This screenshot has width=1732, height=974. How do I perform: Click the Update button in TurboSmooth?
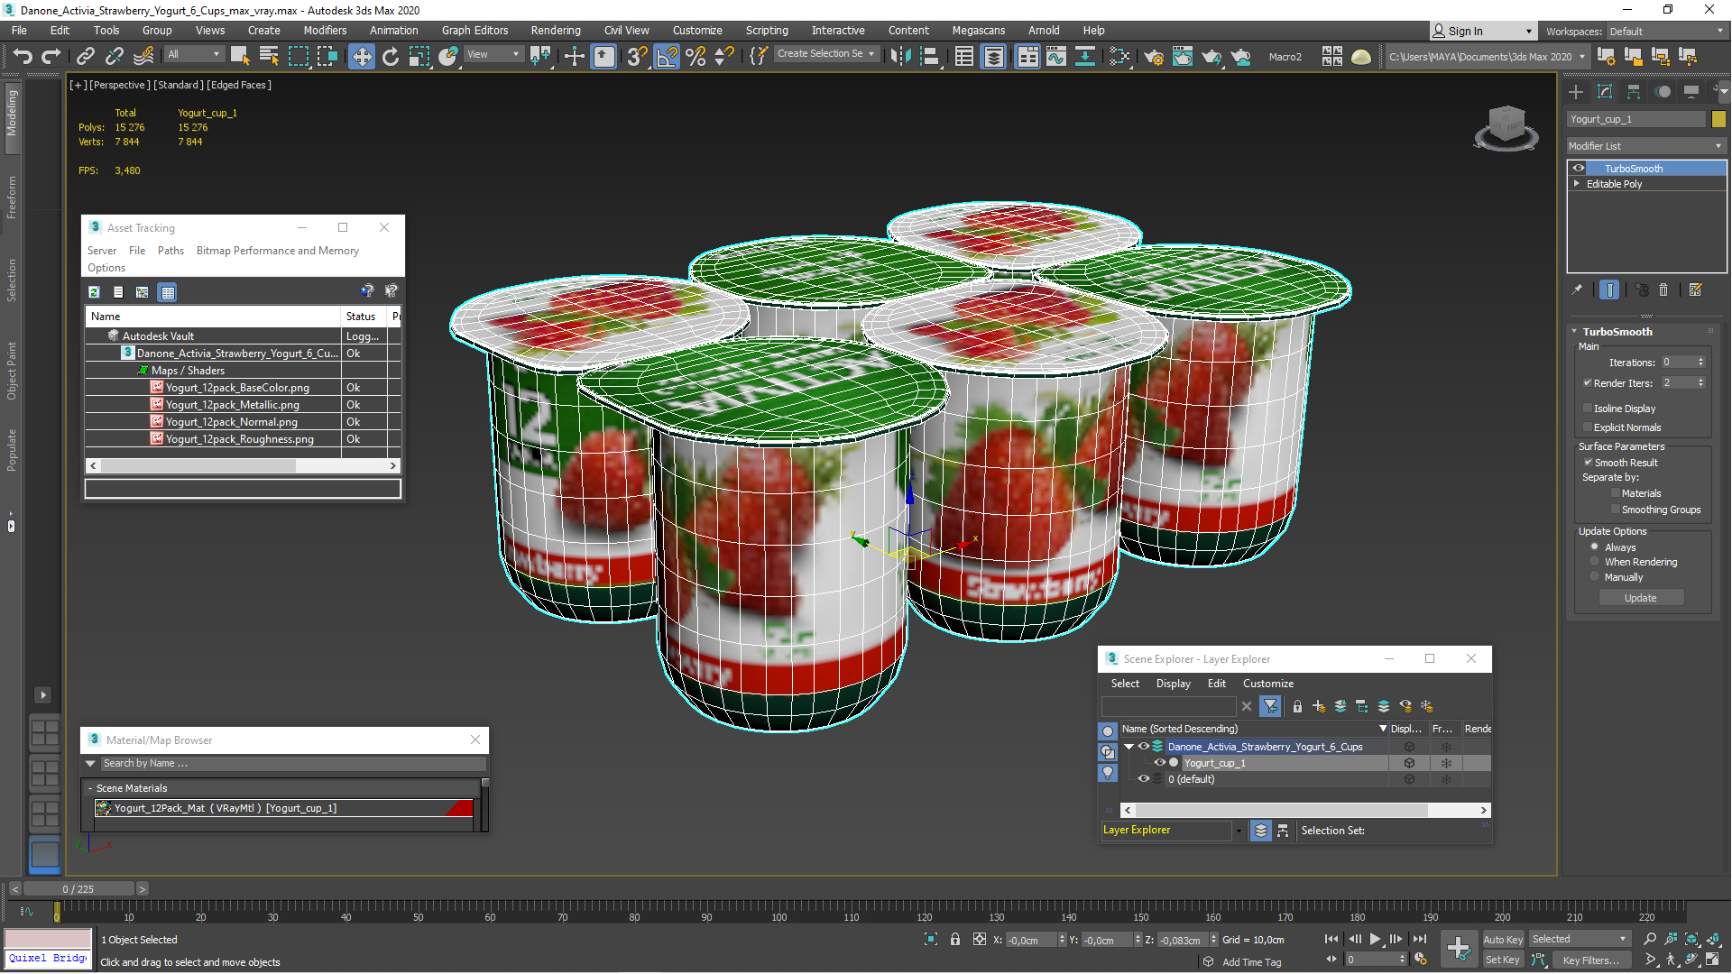[x=1641, y=598]
